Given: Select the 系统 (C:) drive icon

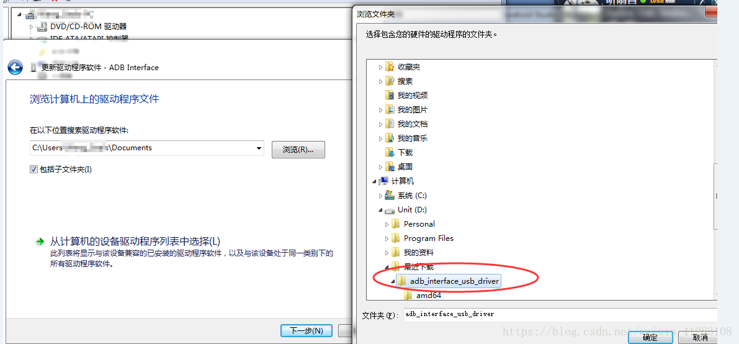Looking at the screenshot, I should point(389,196).
